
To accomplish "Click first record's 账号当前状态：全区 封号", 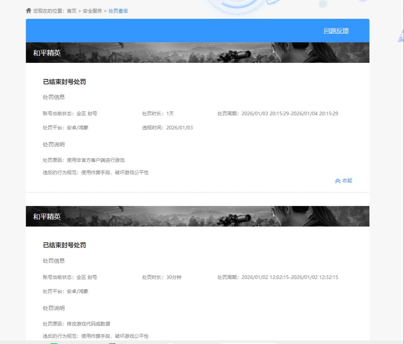I will [70, 113].
